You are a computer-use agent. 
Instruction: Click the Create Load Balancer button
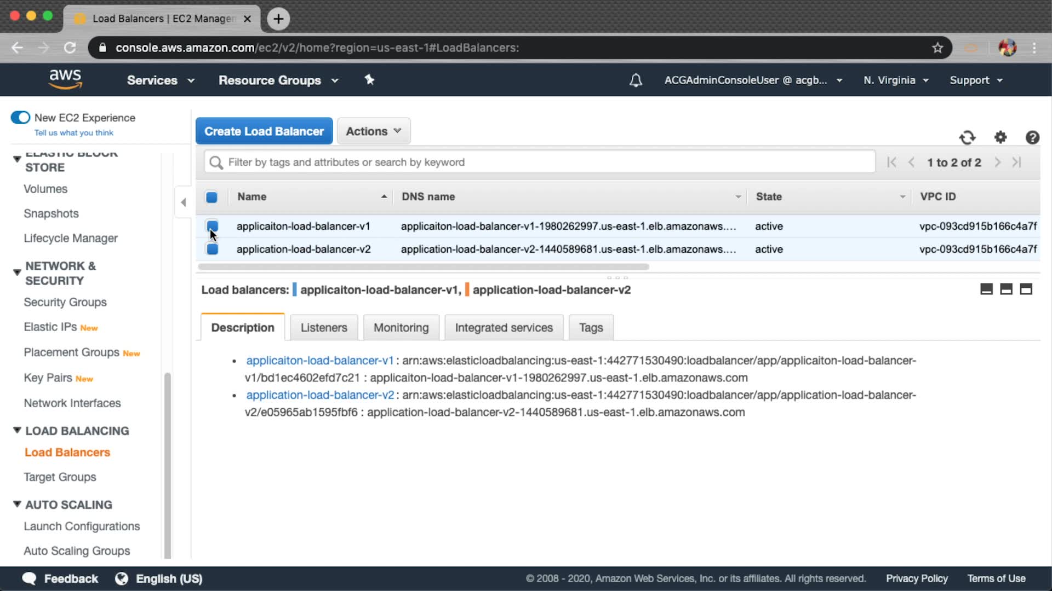point(264,131)
